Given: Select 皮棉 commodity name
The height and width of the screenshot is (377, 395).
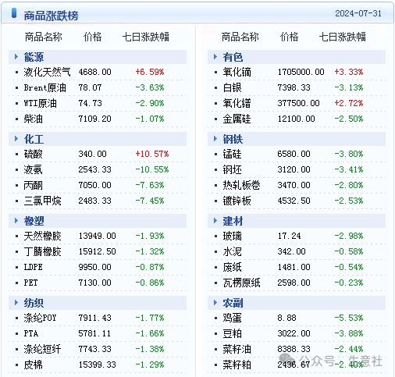Looking at the screenshot, I should (x=33, y=365).
